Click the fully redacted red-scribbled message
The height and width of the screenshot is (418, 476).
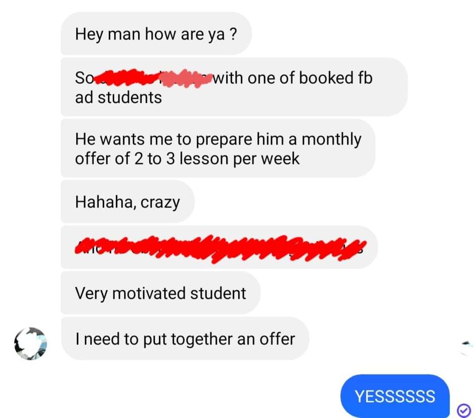(x=219, y=247)
